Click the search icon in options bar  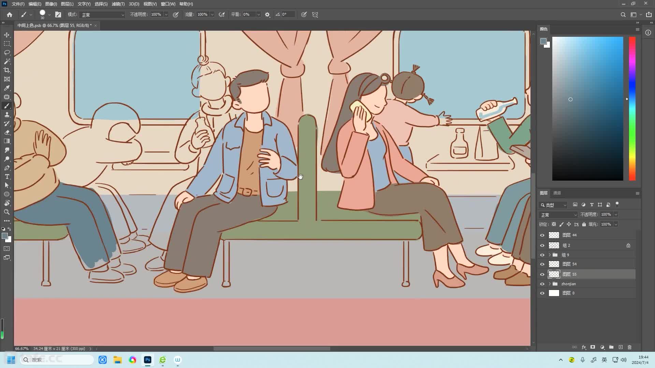(623, 15)
